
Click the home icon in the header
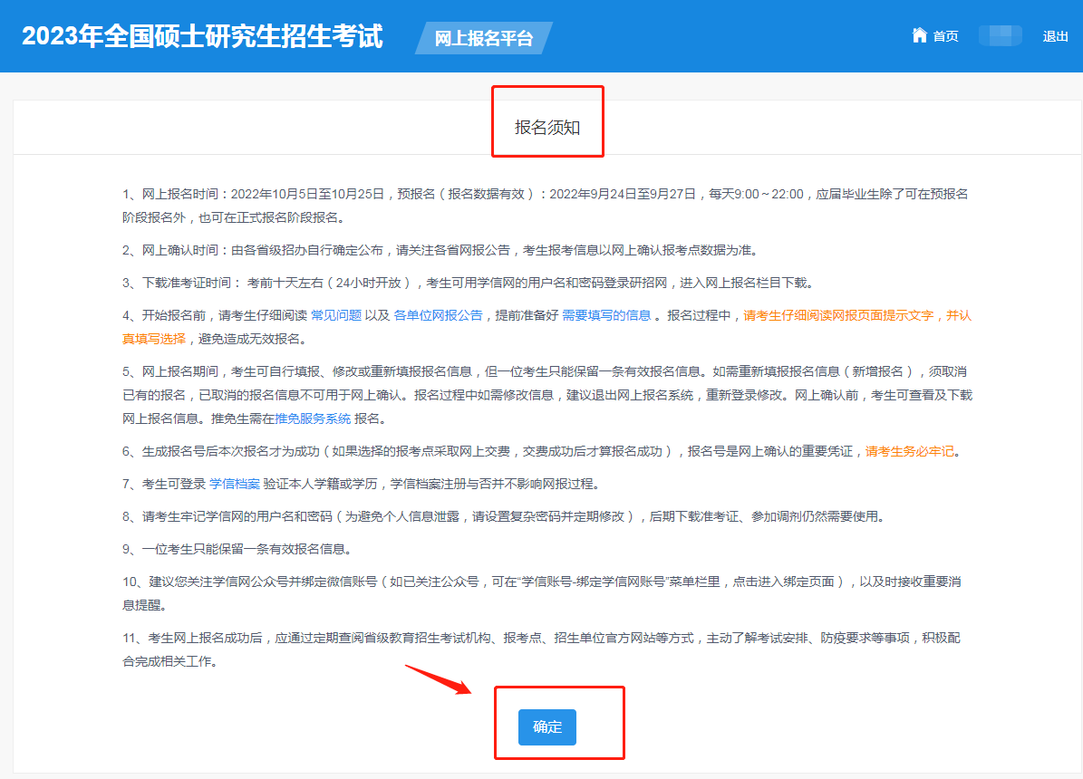click(919, 35)
